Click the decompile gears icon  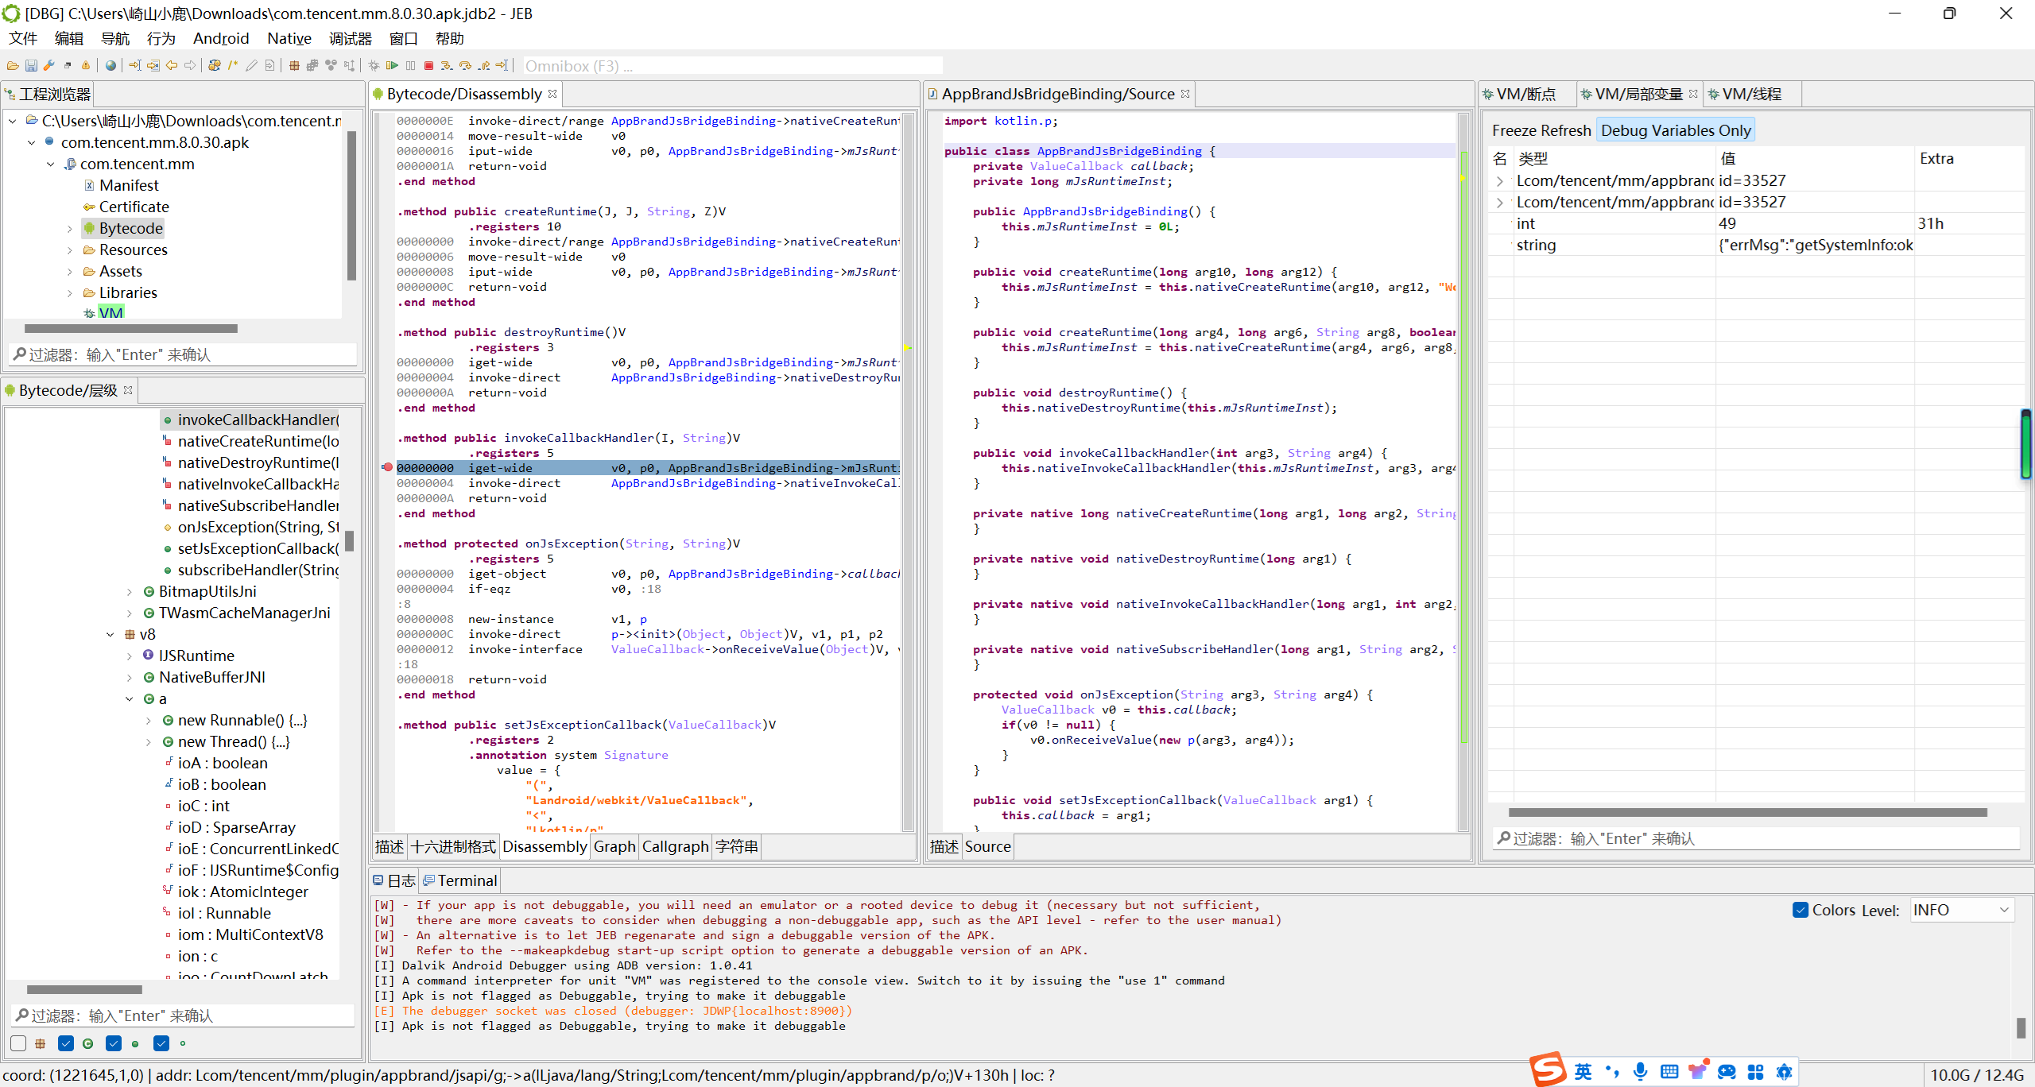(214, 65)
